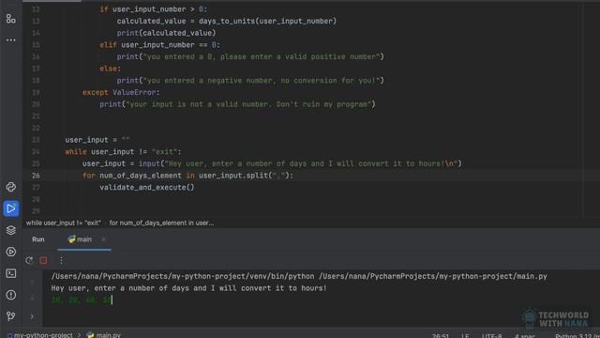Click line number 12 in the gutter
The image size is (600, 338).
pos(36,9)
